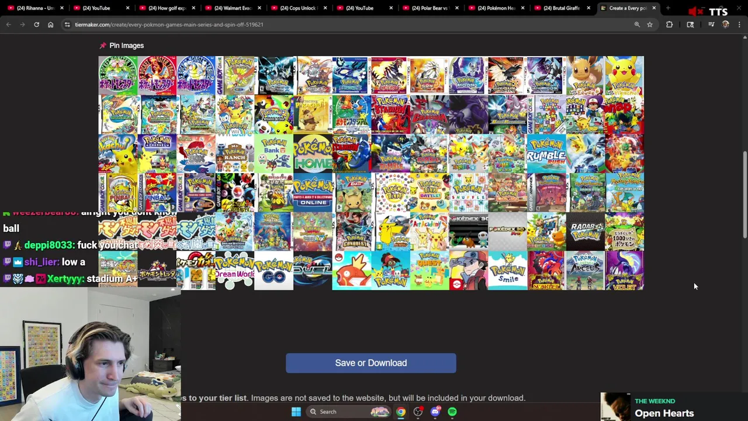The height and width of the screenshot is (421, 748).
Task: Open the browser home page icon
Action: (50, 25)
